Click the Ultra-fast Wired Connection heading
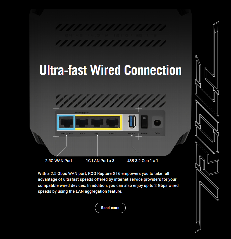231x239 pixels. [111, 70]
